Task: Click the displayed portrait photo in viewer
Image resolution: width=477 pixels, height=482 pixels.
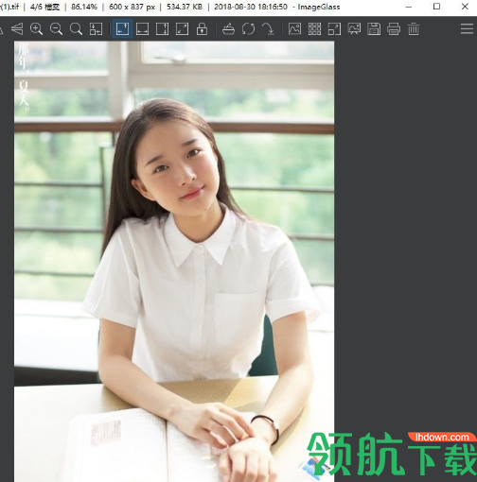Action: click(x=174, y=262)
